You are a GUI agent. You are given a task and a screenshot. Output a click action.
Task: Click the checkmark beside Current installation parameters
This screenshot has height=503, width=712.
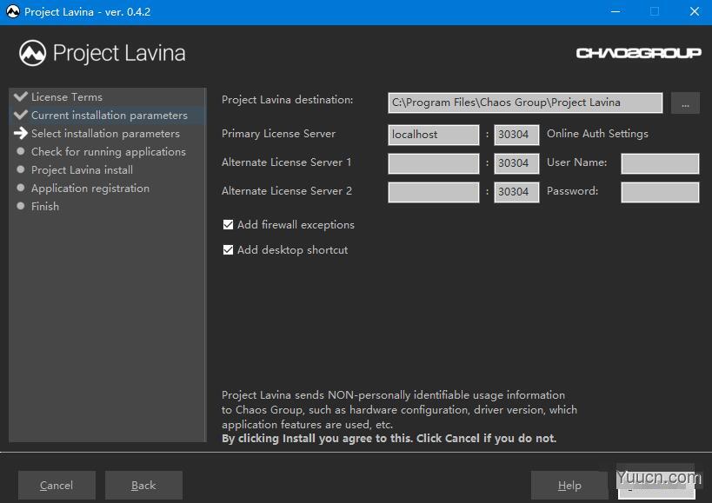point(21,115)
